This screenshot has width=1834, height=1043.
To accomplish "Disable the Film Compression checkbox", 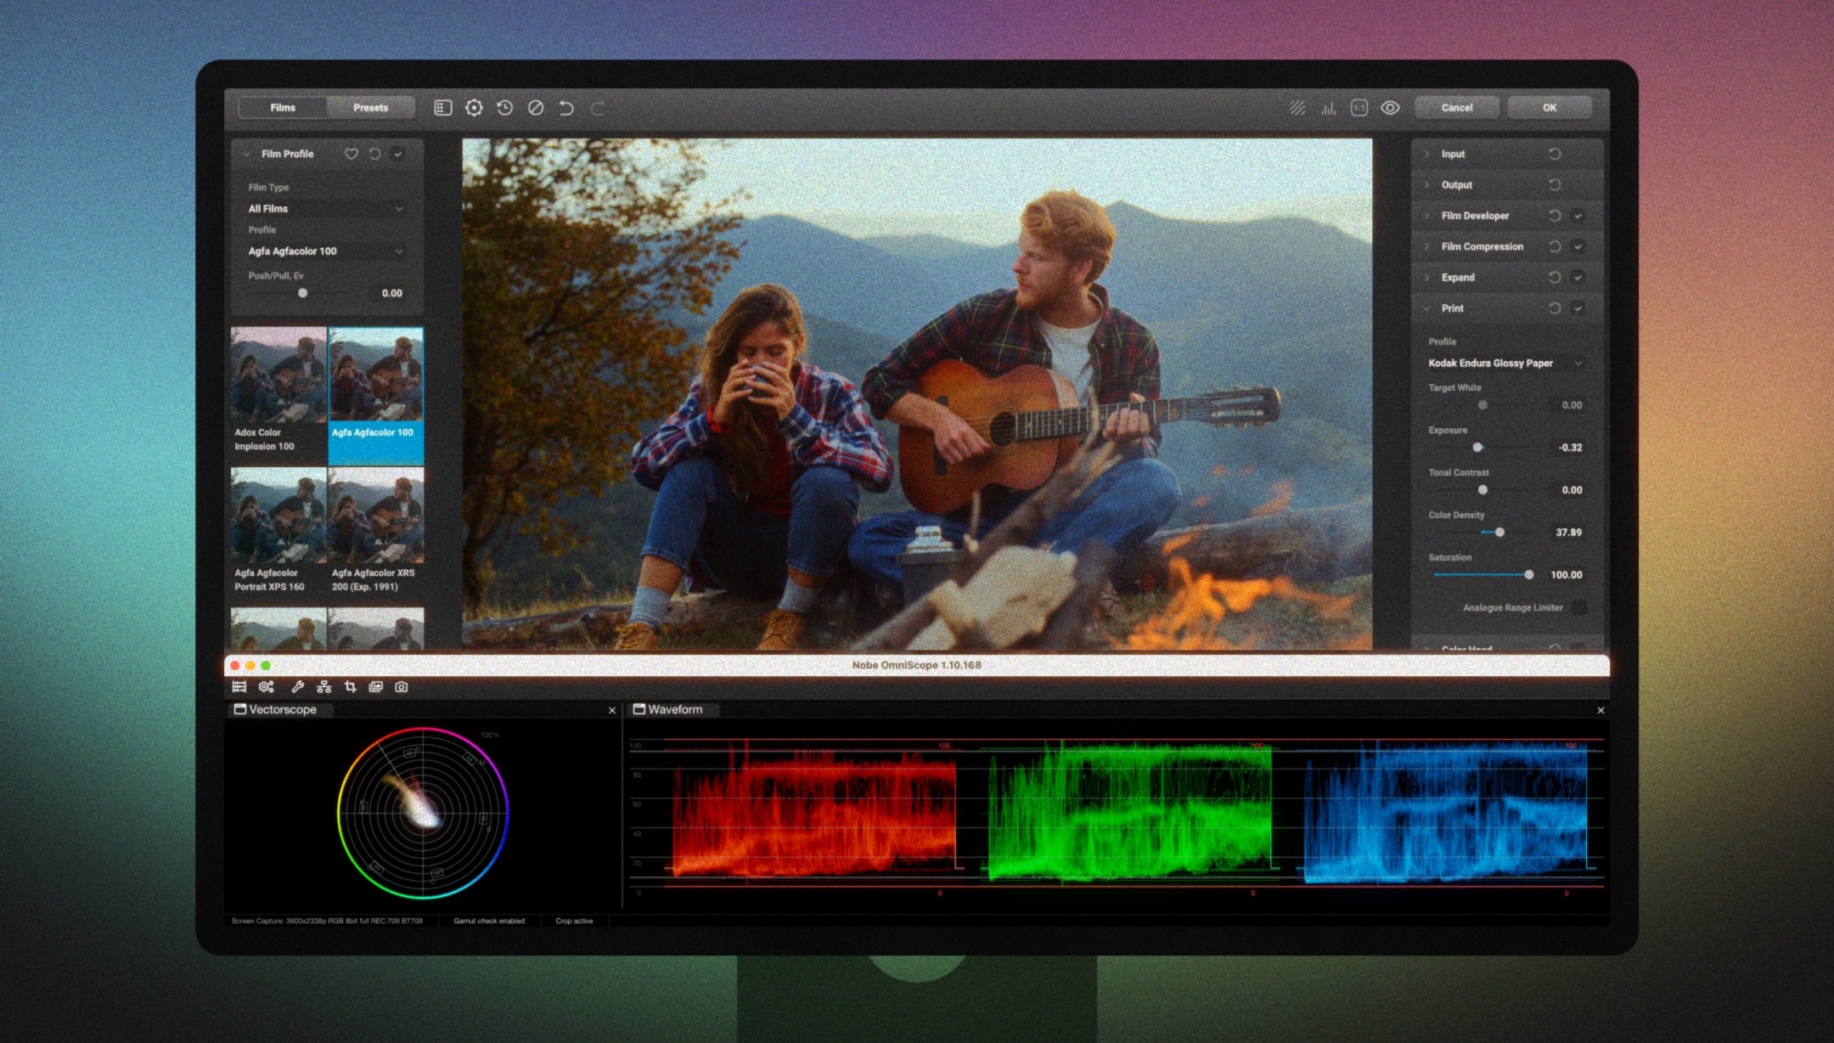I will coord(1578,246).
